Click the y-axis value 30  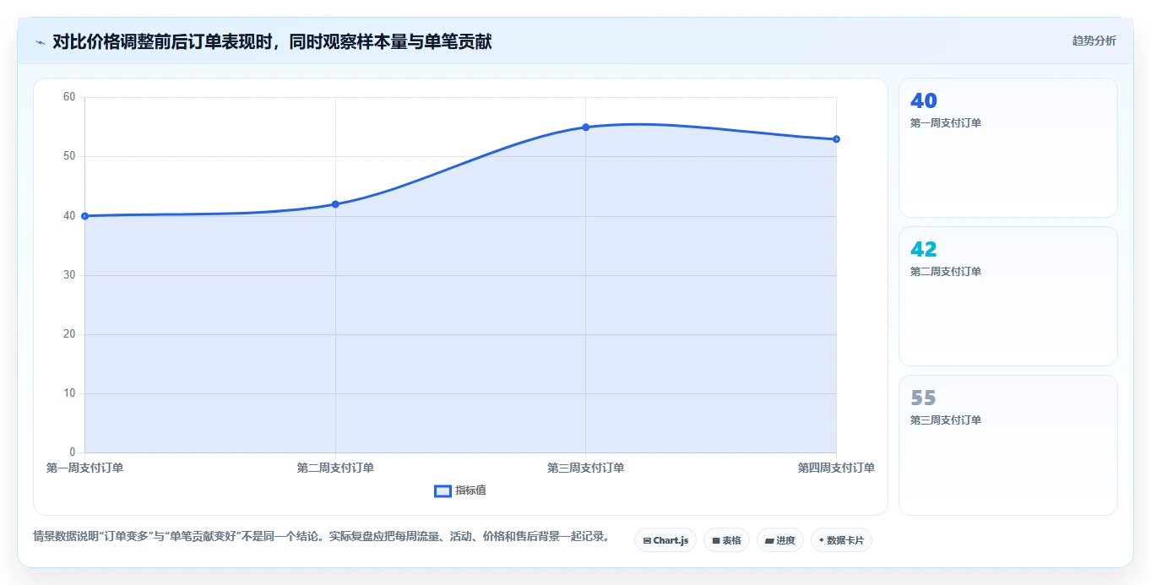tap(69, 275)
